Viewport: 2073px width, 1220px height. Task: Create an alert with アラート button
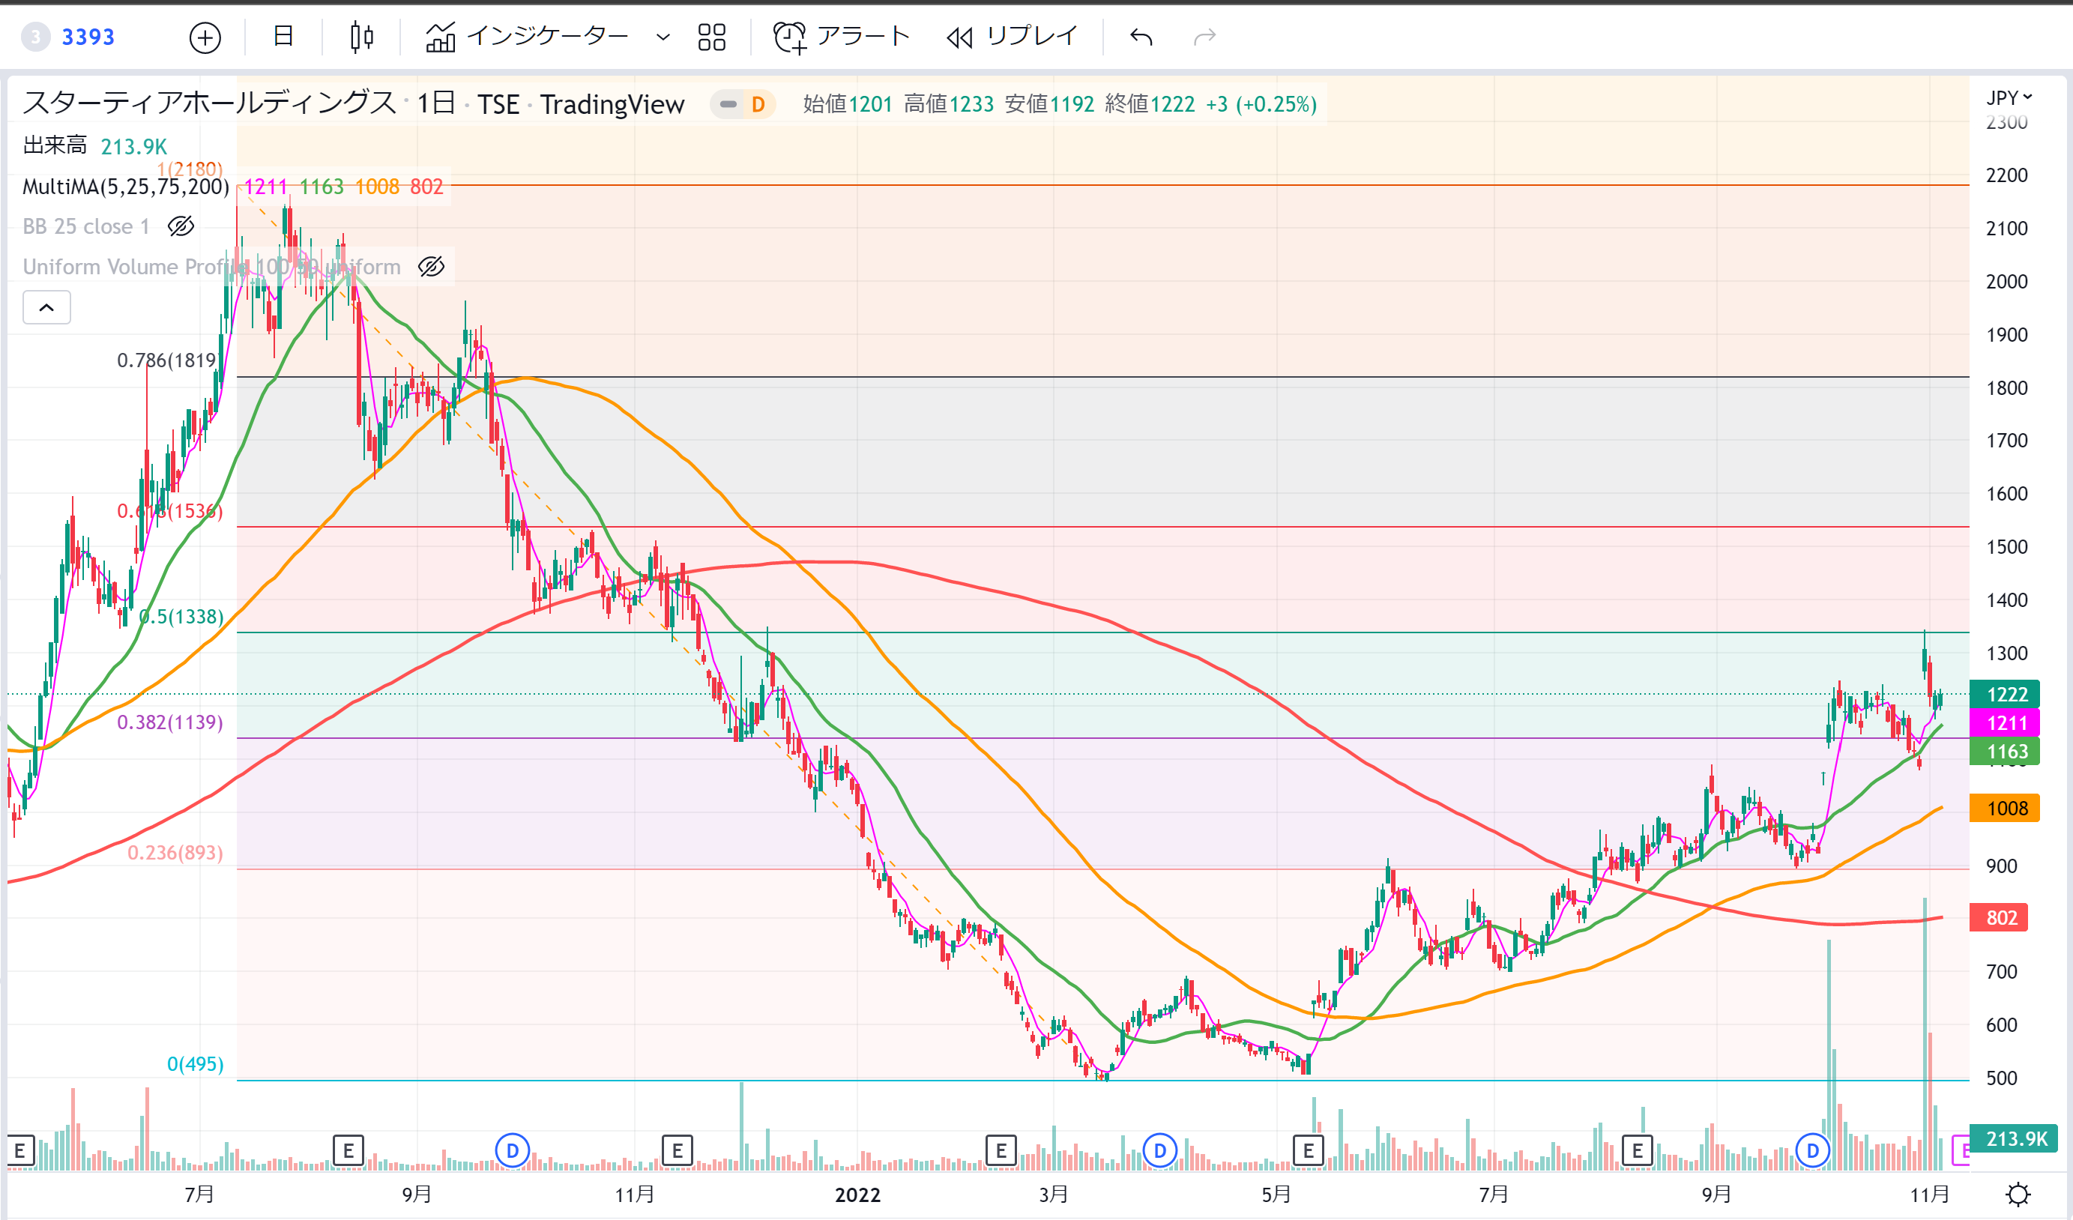pyautogui.click(x=842, y=37)
